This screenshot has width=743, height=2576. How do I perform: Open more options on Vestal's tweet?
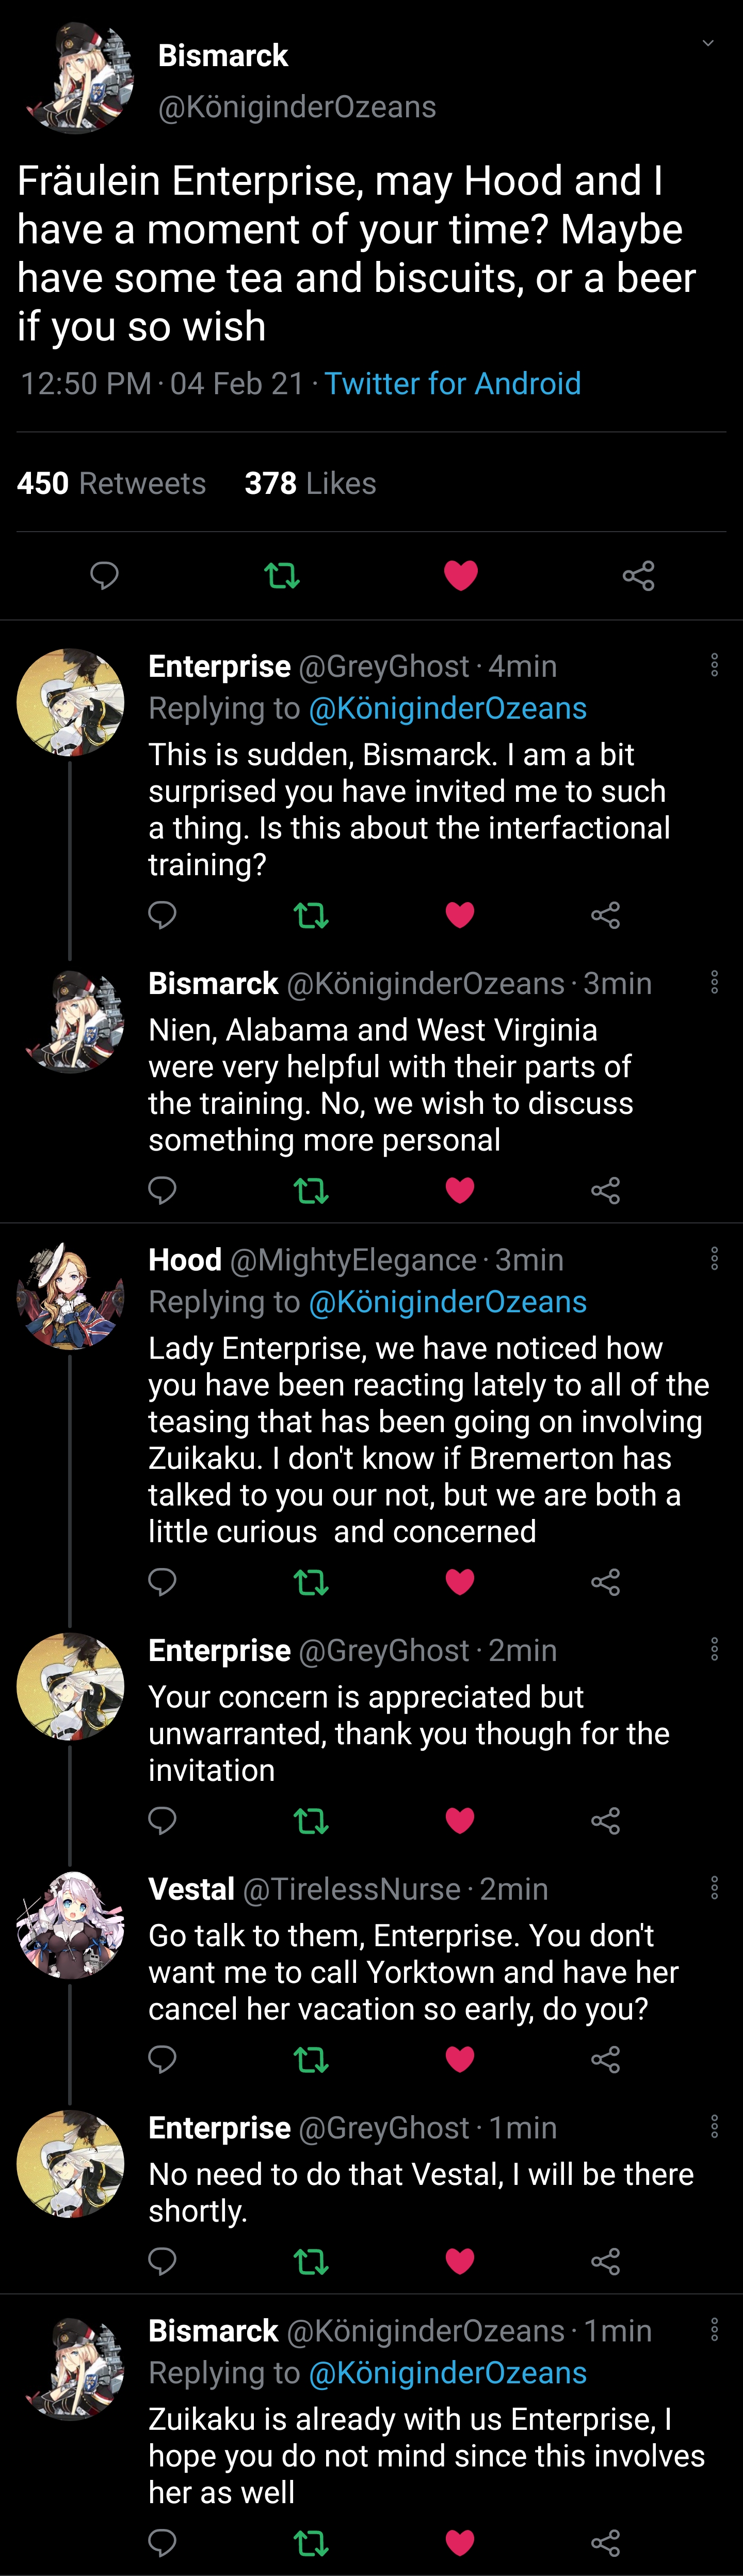(x=714, y=1887)
